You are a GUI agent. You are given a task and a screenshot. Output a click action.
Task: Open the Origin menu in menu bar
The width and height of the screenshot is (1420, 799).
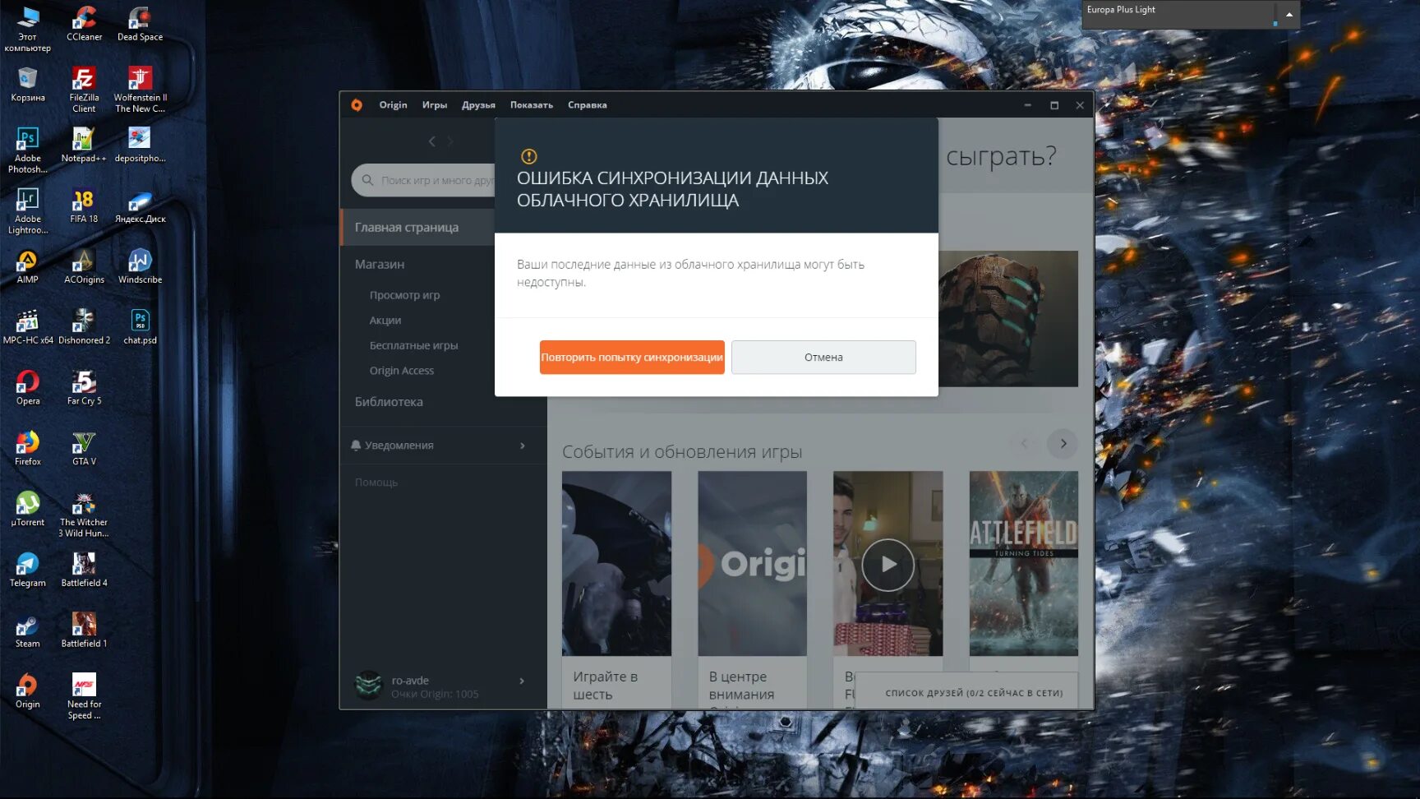[393, 105]
